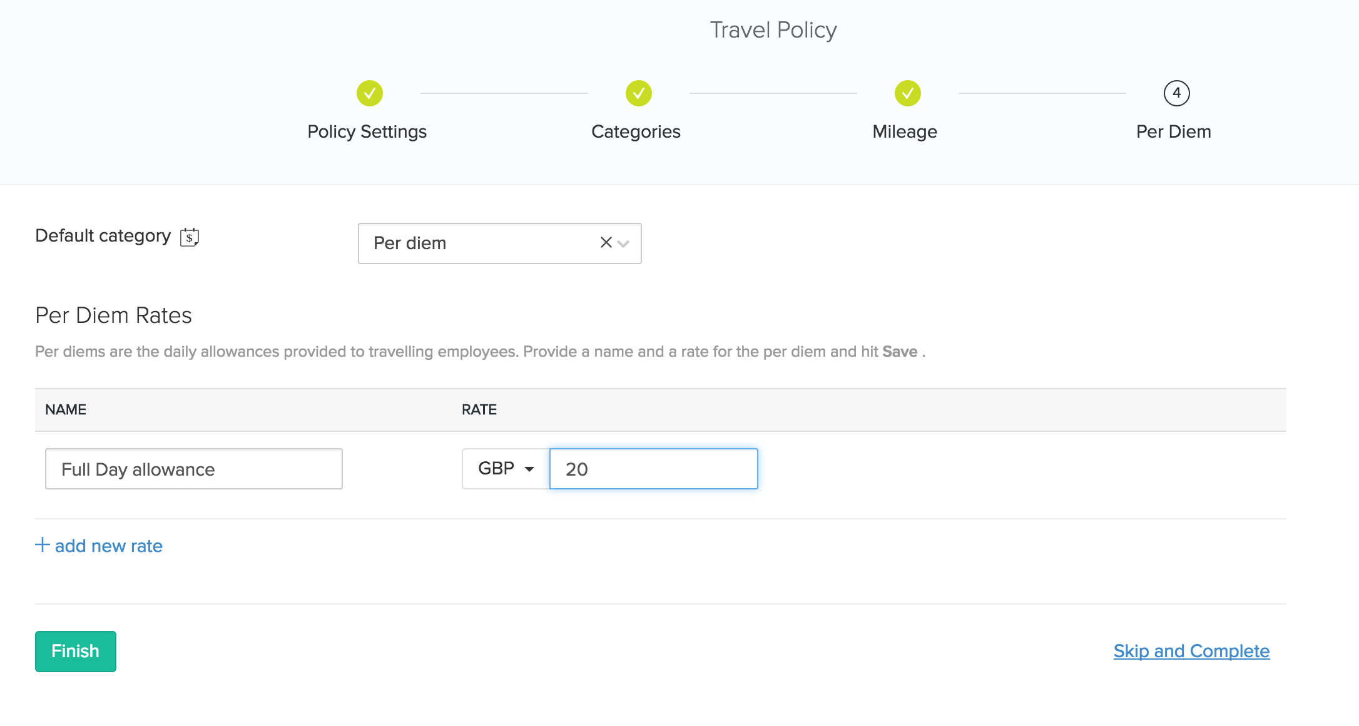Expand the Default category dropdown chevron
The image size is (1359, 726).
623,243
